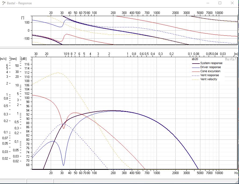Click the 0 degree phase tick label
Image resolution: width=239 pixels, height=184 pixels.
(x=29, y=30)
